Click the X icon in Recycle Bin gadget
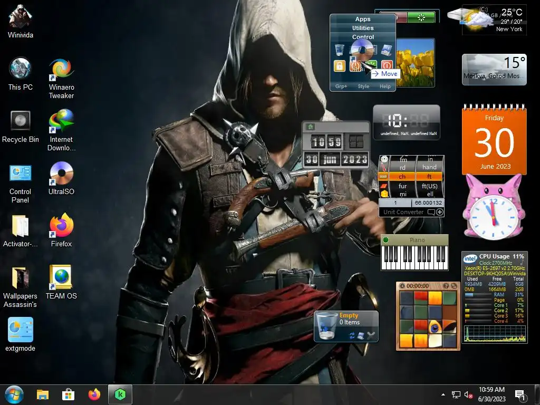This screenshot has height=405, width=540. click(371, 335)
